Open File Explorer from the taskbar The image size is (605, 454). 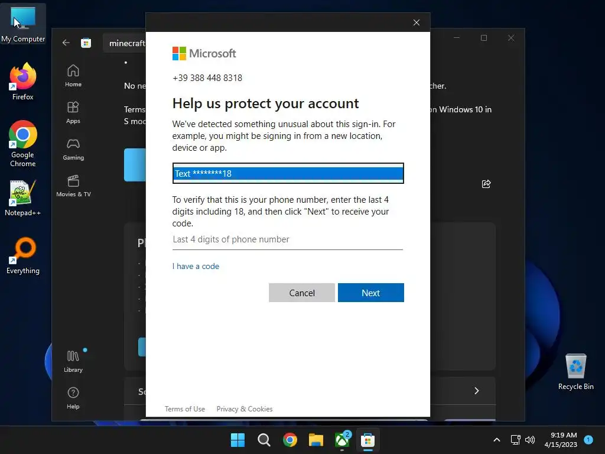[x=316, y=440]
